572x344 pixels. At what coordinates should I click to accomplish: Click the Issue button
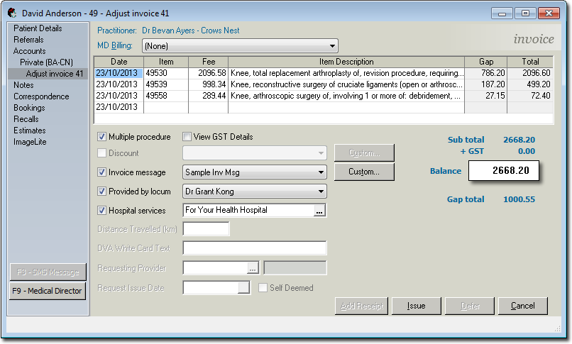coord(416,306)
